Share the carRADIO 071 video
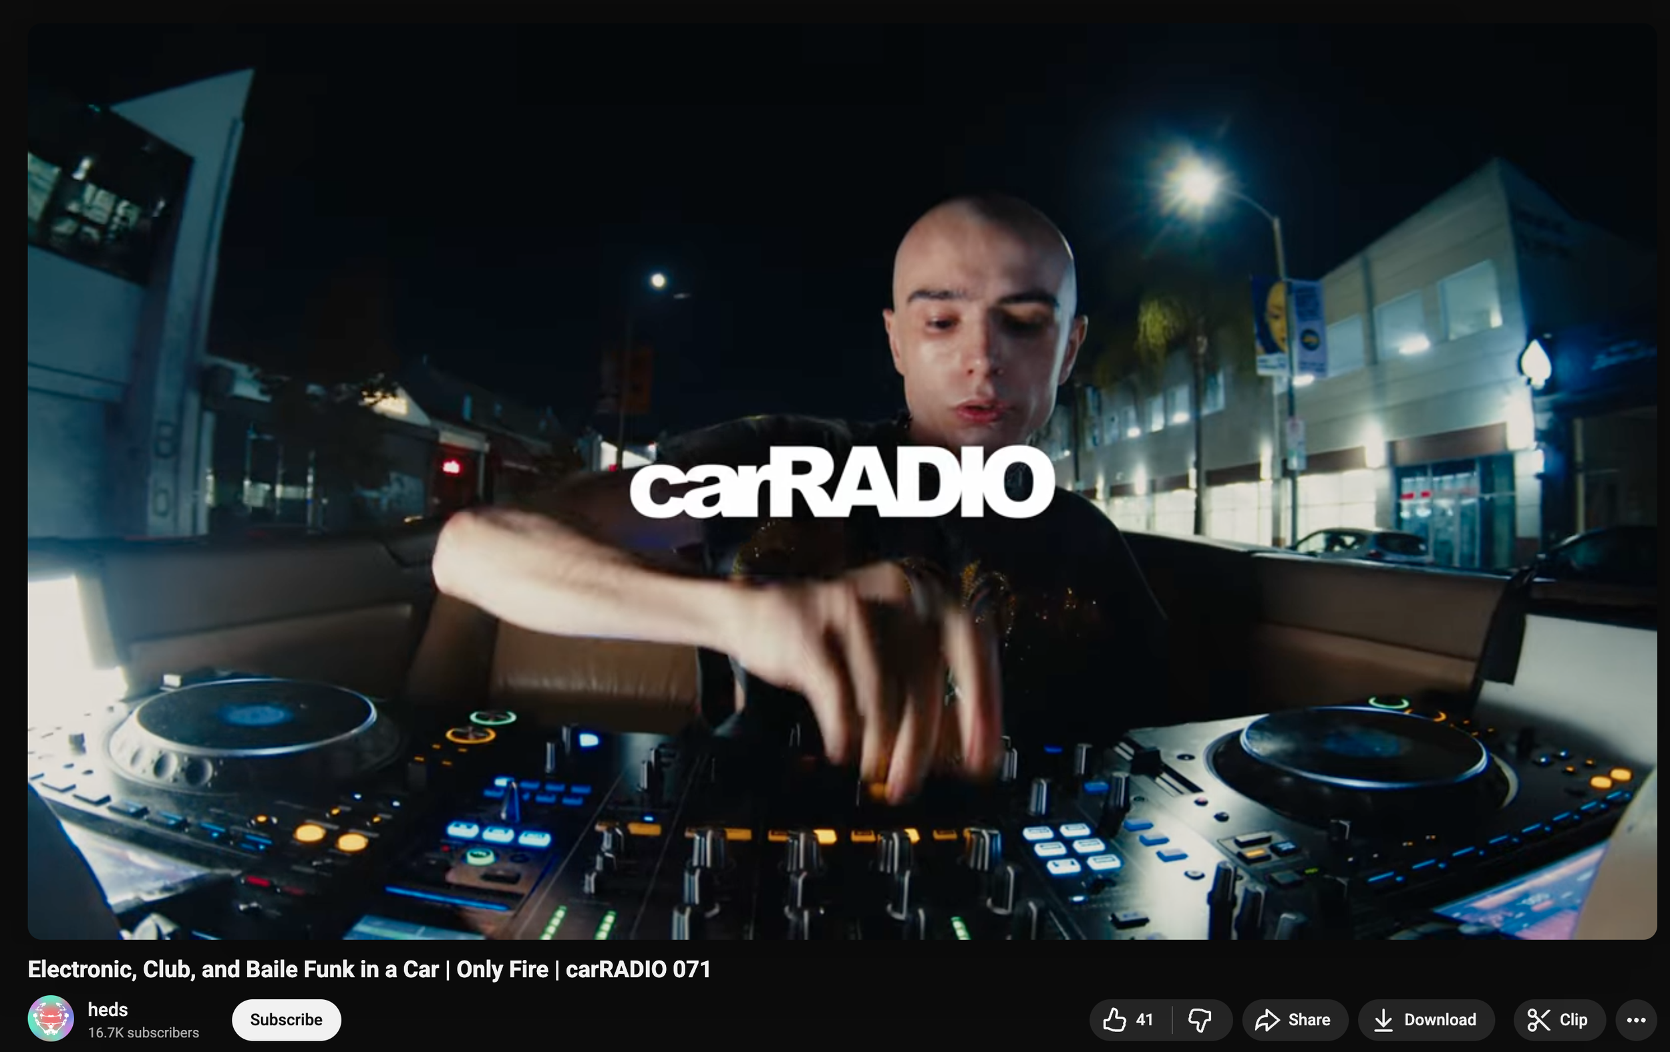Image resolution: width=1670 pixels, height=1052 pixels. pyautogui.click(x=1294, y=1019)
